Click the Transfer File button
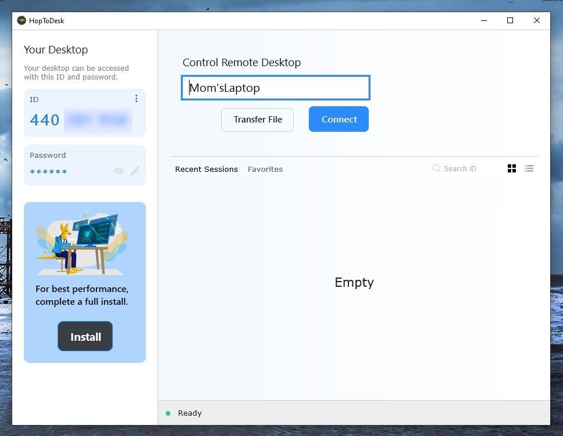This screenshot has width=563, height=436. [x=257, y=119]
